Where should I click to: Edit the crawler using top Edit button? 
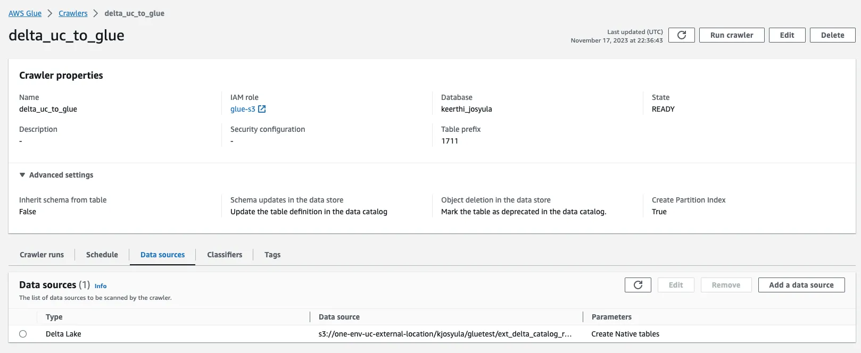pyautogui.click(x=787, y=35)
